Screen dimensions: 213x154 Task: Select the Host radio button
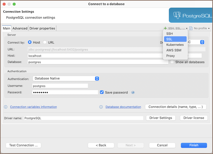[x=30, y=42]
